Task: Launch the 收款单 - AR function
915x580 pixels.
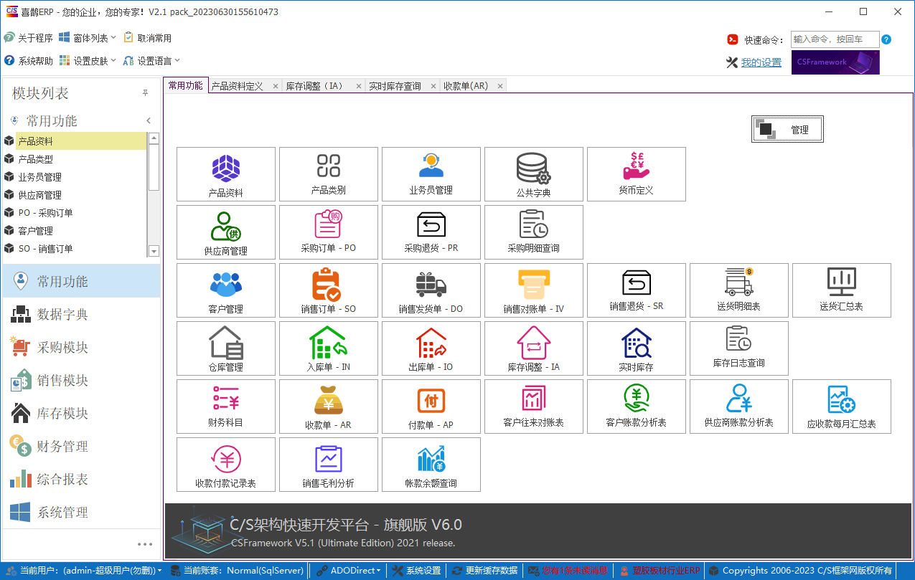Action: 328,406
